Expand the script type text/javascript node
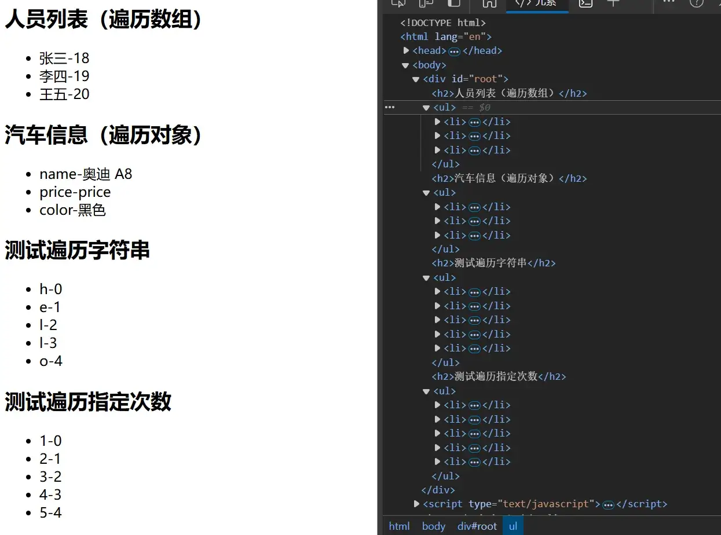This screenshot has width=721, height=535. (416, 504)
